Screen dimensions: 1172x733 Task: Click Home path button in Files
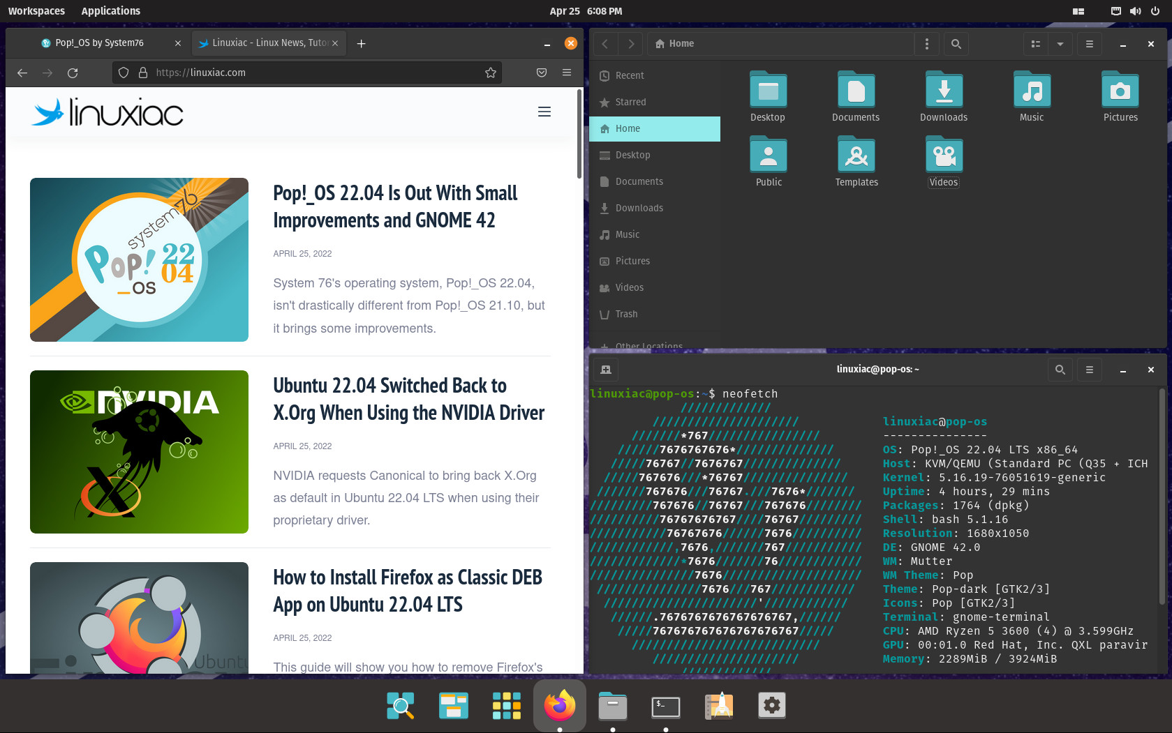coord(675,44)
